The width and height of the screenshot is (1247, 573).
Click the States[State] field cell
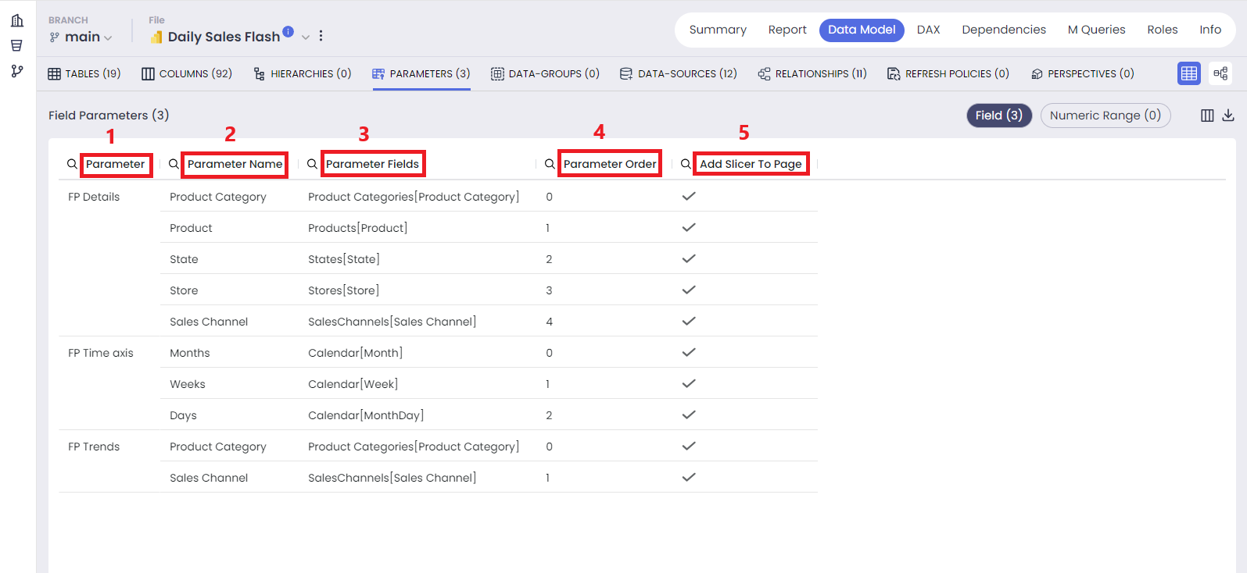click(x=344, y=259)
